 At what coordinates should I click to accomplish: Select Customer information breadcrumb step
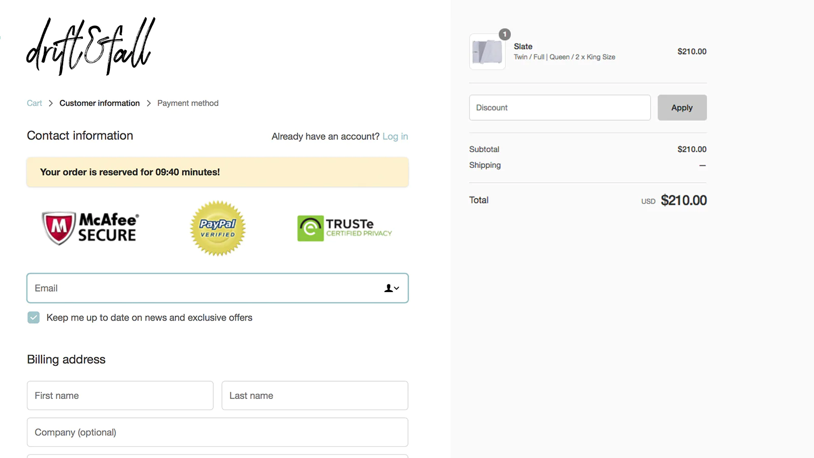(99, 103)
